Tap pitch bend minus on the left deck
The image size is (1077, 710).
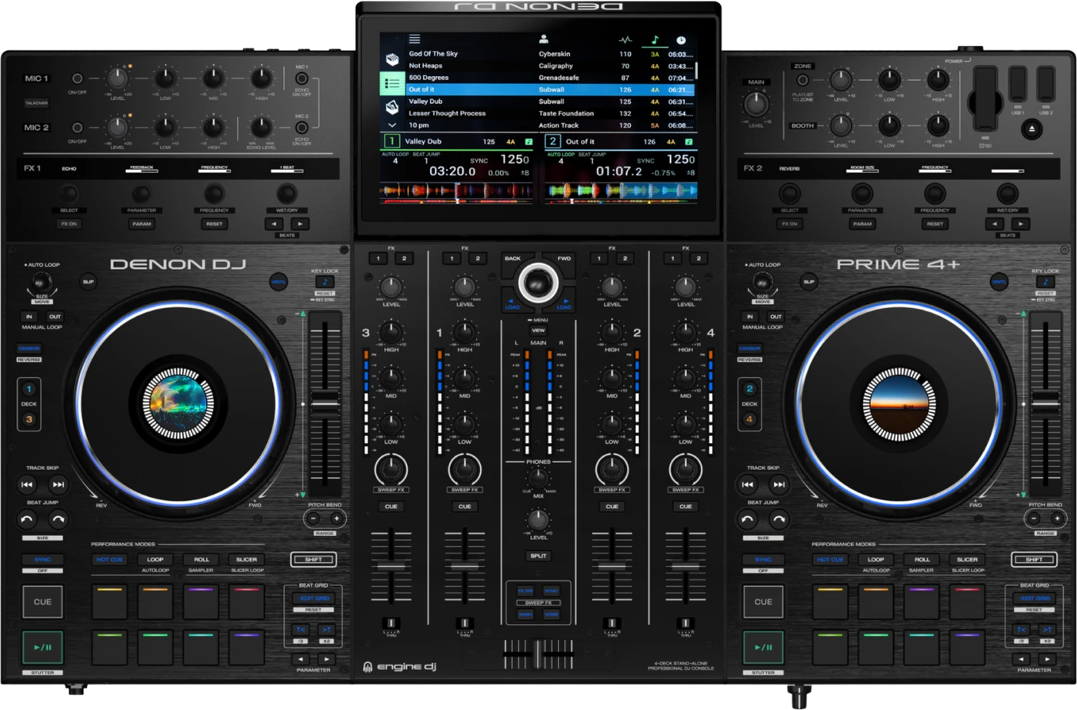(313, 518)
